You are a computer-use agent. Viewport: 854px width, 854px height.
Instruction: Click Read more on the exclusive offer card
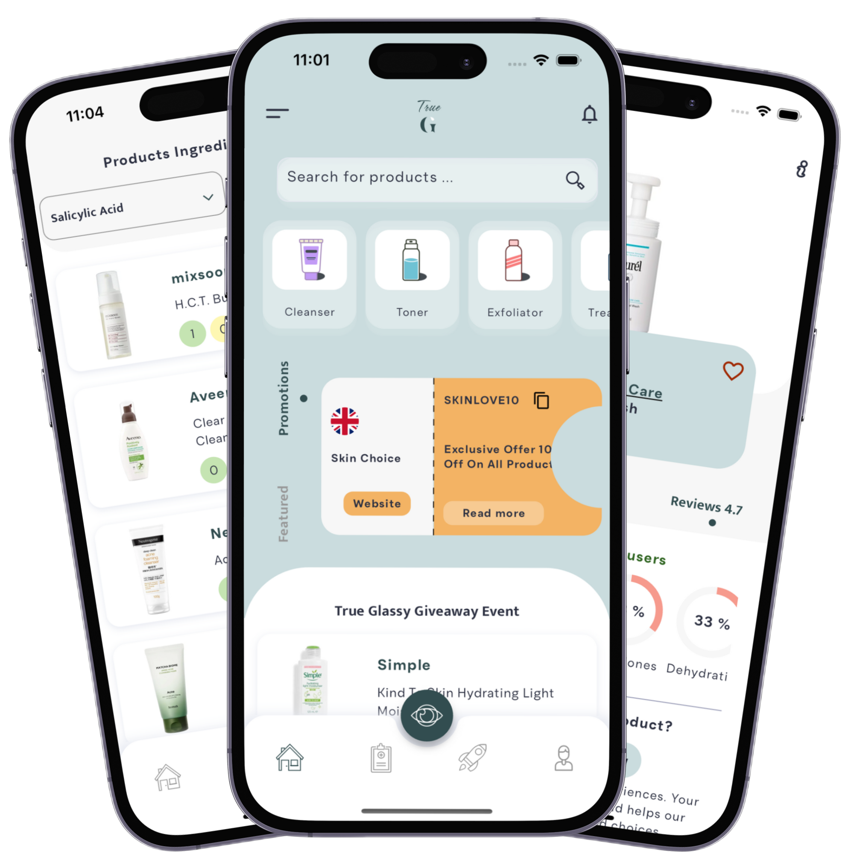(x=493, y=515)
